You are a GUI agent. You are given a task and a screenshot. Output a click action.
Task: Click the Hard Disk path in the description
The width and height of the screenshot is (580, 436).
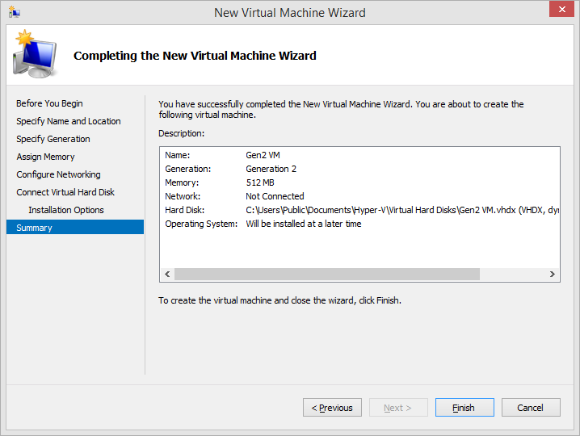401,210
